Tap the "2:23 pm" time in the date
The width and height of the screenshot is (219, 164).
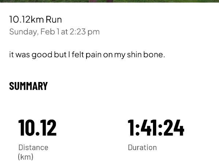[x=84, y=32]
